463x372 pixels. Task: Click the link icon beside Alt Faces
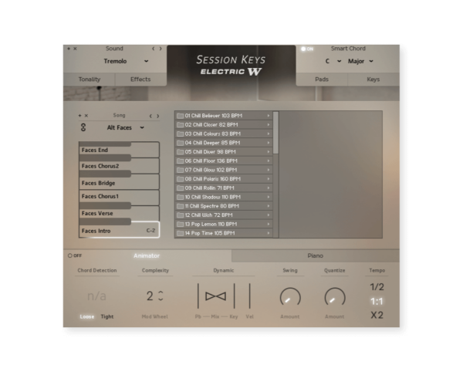[x=83, y=127]
